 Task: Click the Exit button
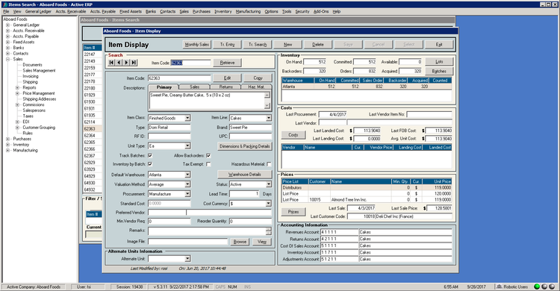pyautogui.click(x=439, y=45)
